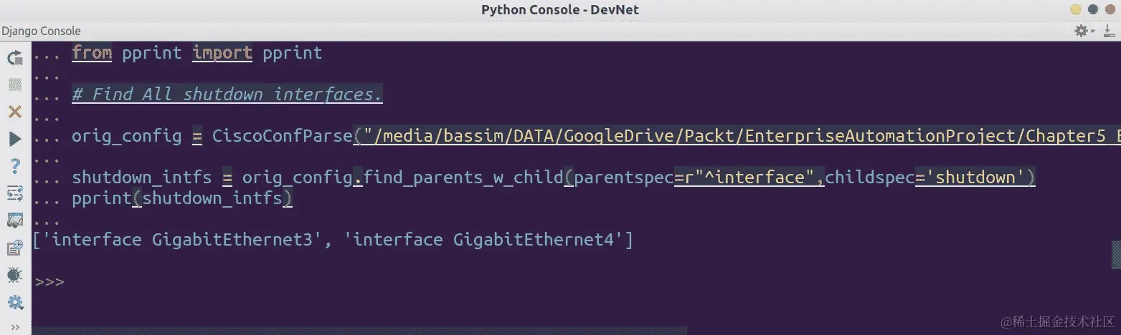Click the hide panel down-arrow icon
This screenshot has height=335, width=1121.
click(x=1108, y=31)
